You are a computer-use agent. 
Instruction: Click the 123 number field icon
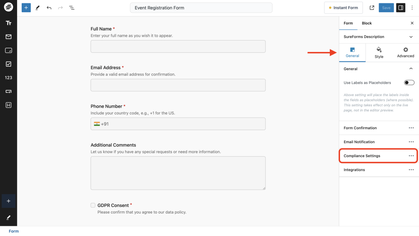8,77
